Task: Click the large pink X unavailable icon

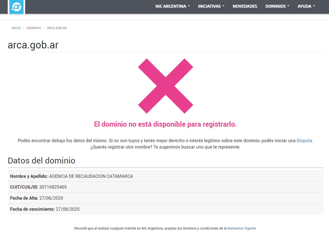Action: coord(166,86)
